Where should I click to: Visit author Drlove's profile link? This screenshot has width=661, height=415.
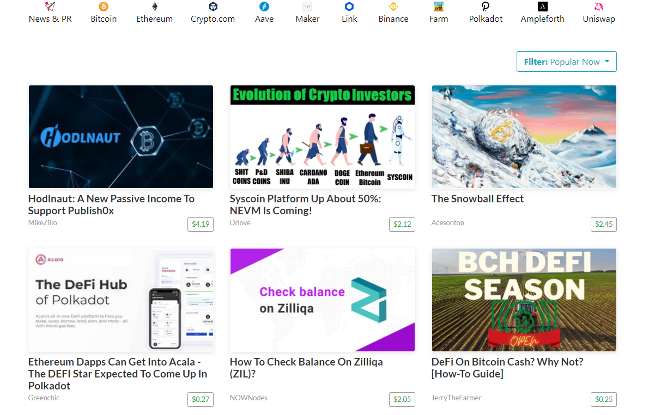point(240,222)
